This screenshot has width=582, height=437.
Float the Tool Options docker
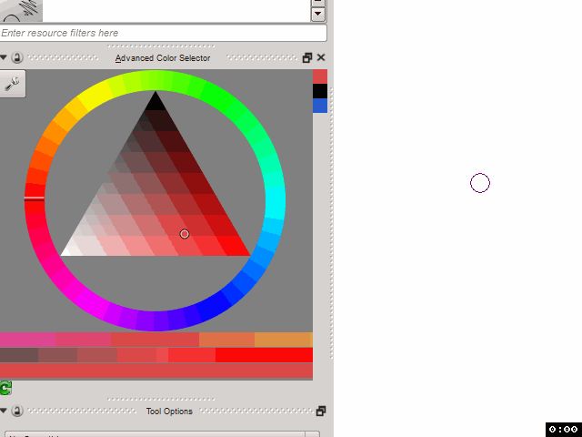coord(321,411)
